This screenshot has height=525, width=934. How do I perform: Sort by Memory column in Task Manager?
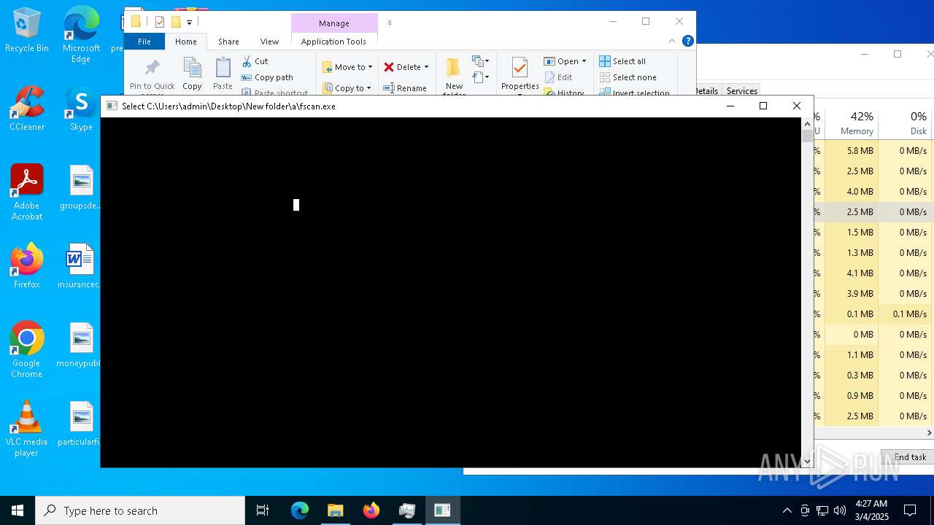click(851, 122)
